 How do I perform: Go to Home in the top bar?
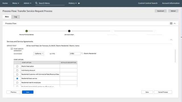(5, 3)
